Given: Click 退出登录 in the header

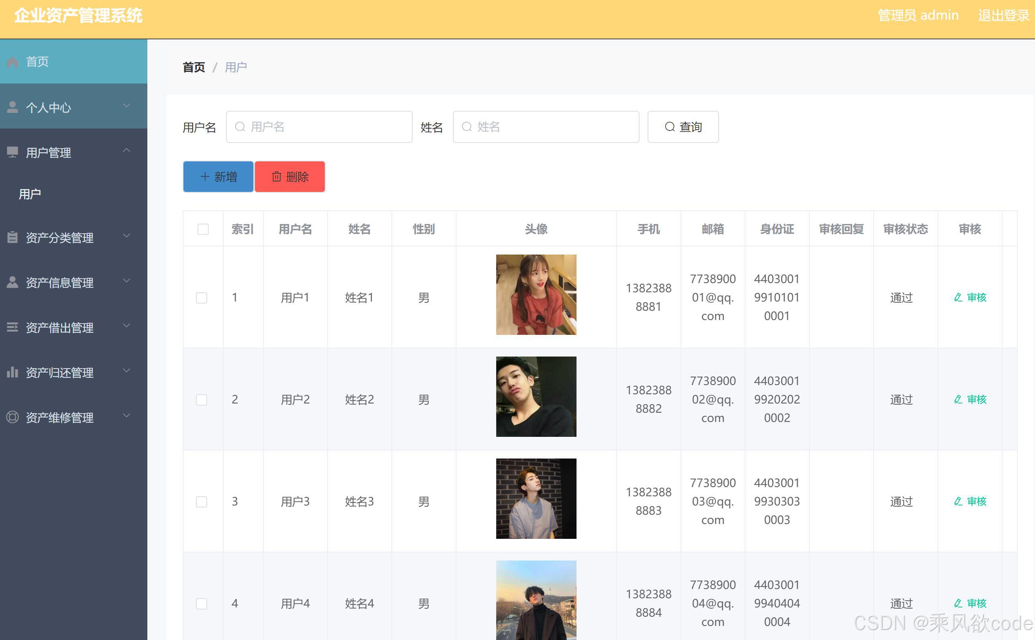Looking at the screenshot, I should [1003, 16].
